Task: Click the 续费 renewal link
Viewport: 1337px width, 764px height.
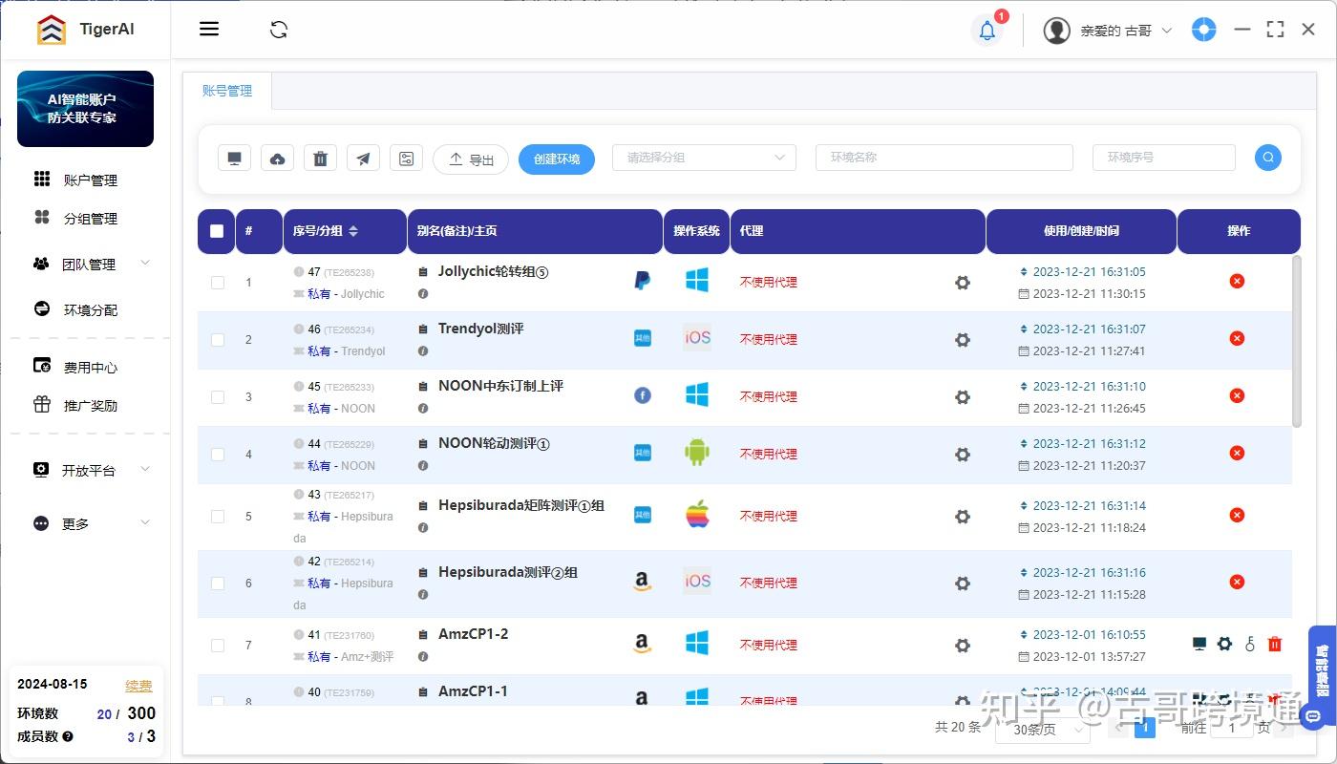Action: tap(137, 685)
